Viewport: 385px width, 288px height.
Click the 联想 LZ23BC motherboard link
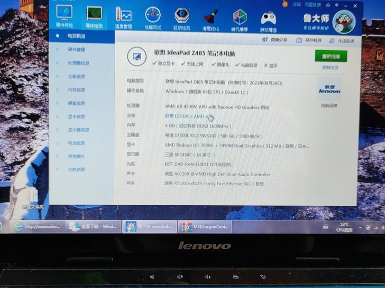coord(190,116)
